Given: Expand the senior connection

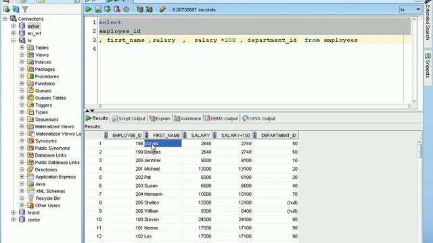Looking at the screenshot, I should (14, 219).
